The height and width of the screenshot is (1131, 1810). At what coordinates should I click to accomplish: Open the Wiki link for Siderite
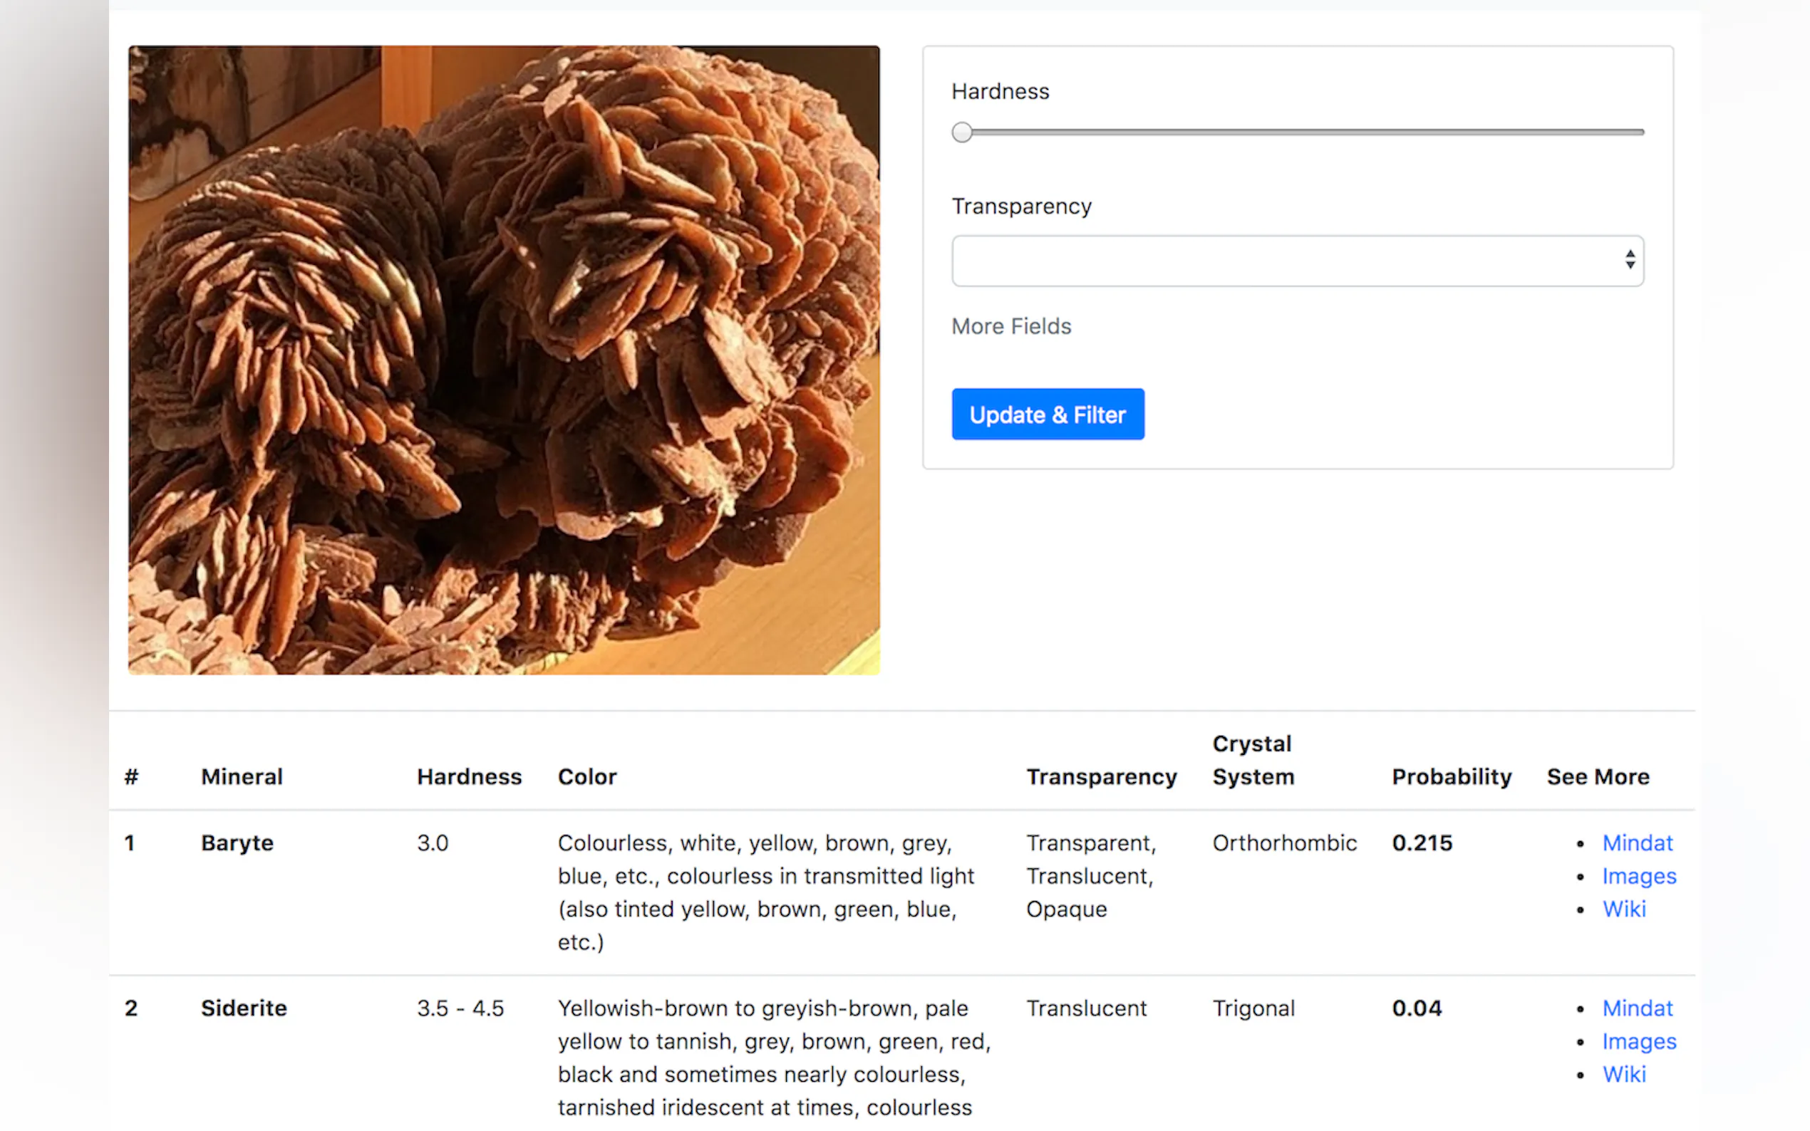[1624, 1073]
